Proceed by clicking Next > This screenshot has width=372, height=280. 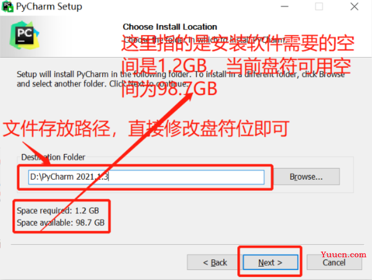tap(270, 262)
